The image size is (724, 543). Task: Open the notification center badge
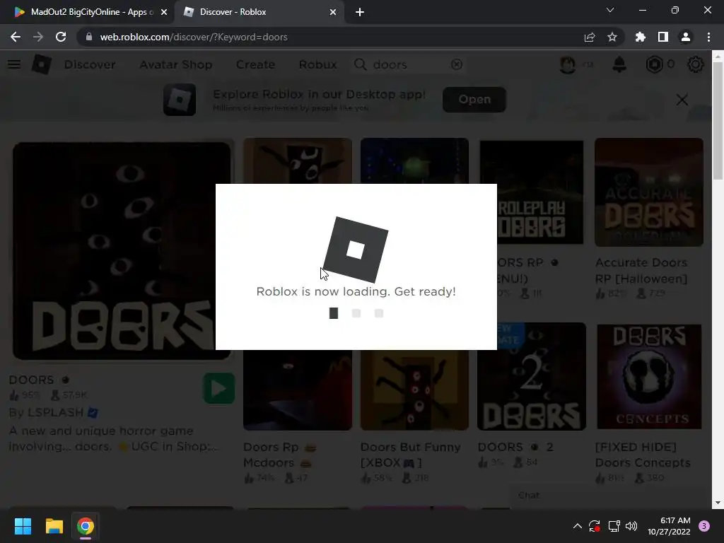pos(704,526)
